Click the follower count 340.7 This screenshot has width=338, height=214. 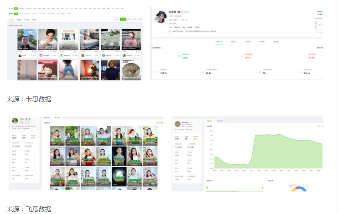164,73
